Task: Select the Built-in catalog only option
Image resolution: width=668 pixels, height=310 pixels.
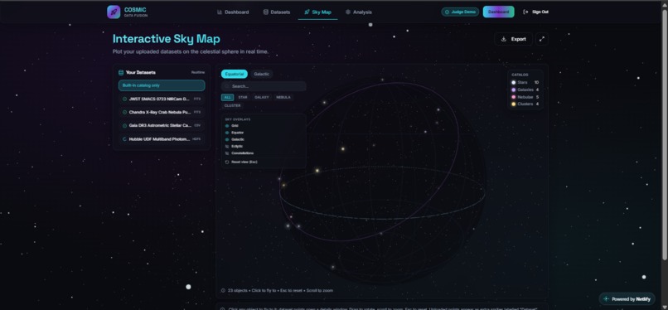Action: (x=162, y=85)
